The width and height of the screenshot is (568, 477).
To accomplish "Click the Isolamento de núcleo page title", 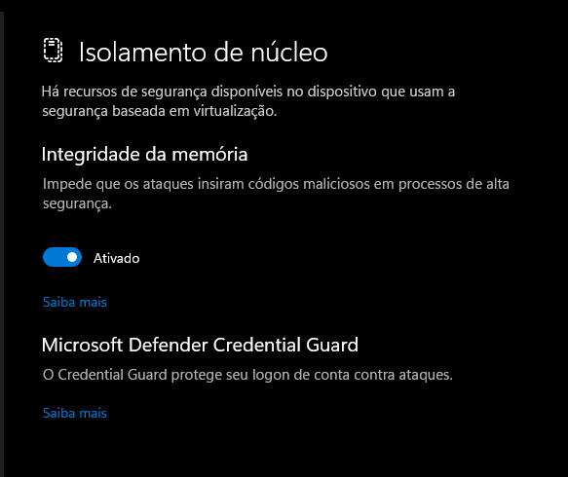I will pyautogui.click(x=204, y=53).
